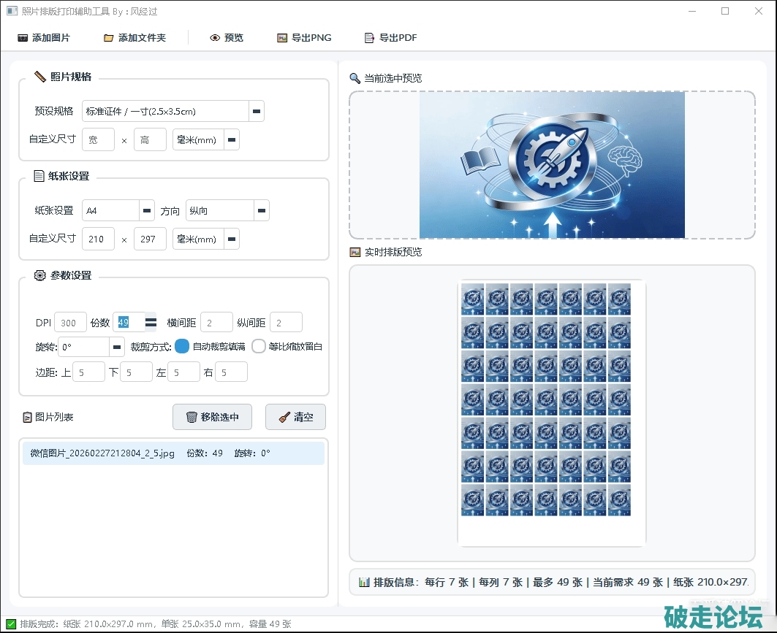Click the 导出PNG image icon
Image resolution: width=777 pixels, height=633 pixels.
coord(282,38)
